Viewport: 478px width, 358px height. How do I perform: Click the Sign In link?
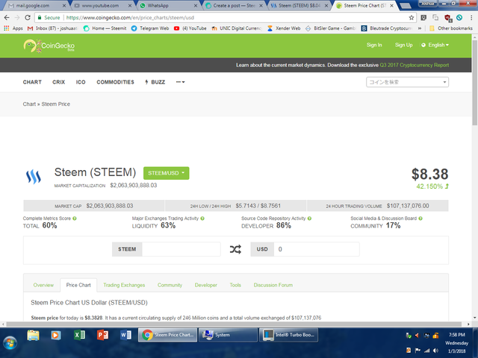click(x=374, y=45)
